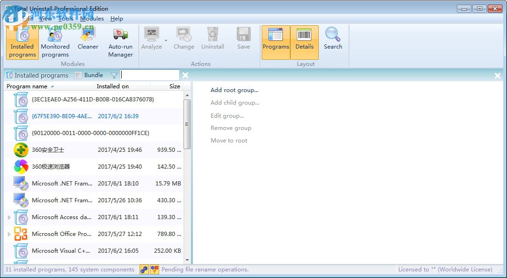Click the filter funnel icon
Viewport: 507px width, 278px height.
[114, 75]
